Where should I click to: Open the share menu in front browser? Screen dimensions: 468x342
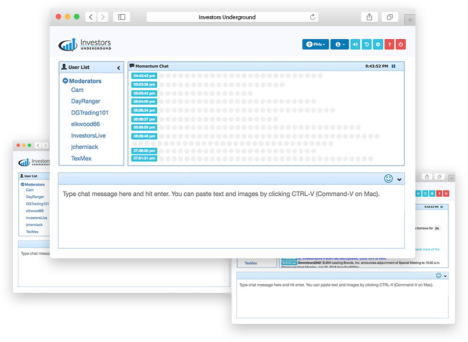[369, 17]
